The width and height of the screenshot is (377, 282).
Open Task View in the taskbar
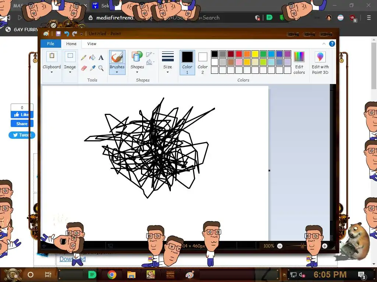tap(48, 275)
